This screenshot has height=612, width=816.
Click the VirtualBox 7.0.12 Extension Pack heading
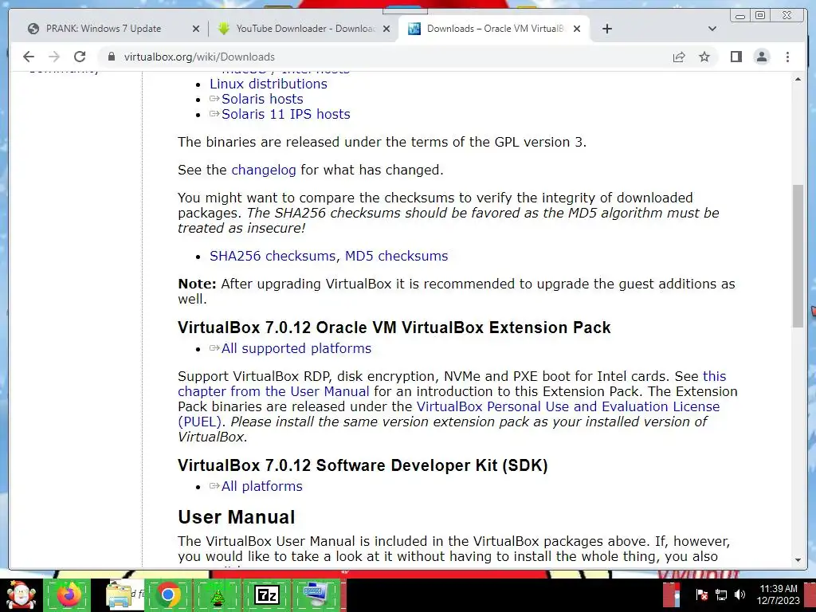394,328
